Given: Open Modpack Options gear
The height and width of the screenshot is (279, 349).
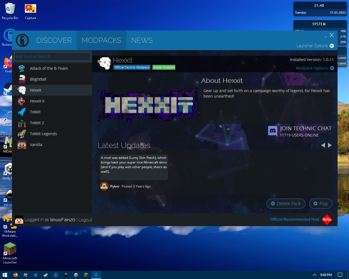Looking at the screenshot, I should click(x=332, y=68).
